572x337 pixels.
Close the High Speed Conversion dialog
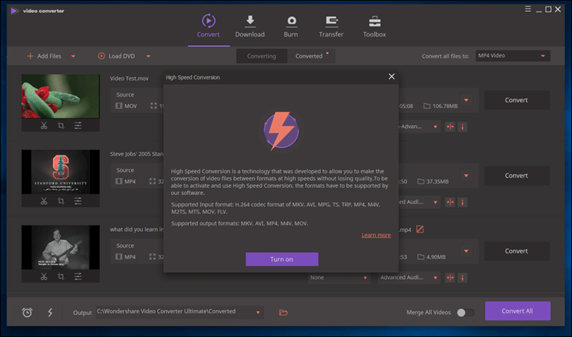coord(391,76)
